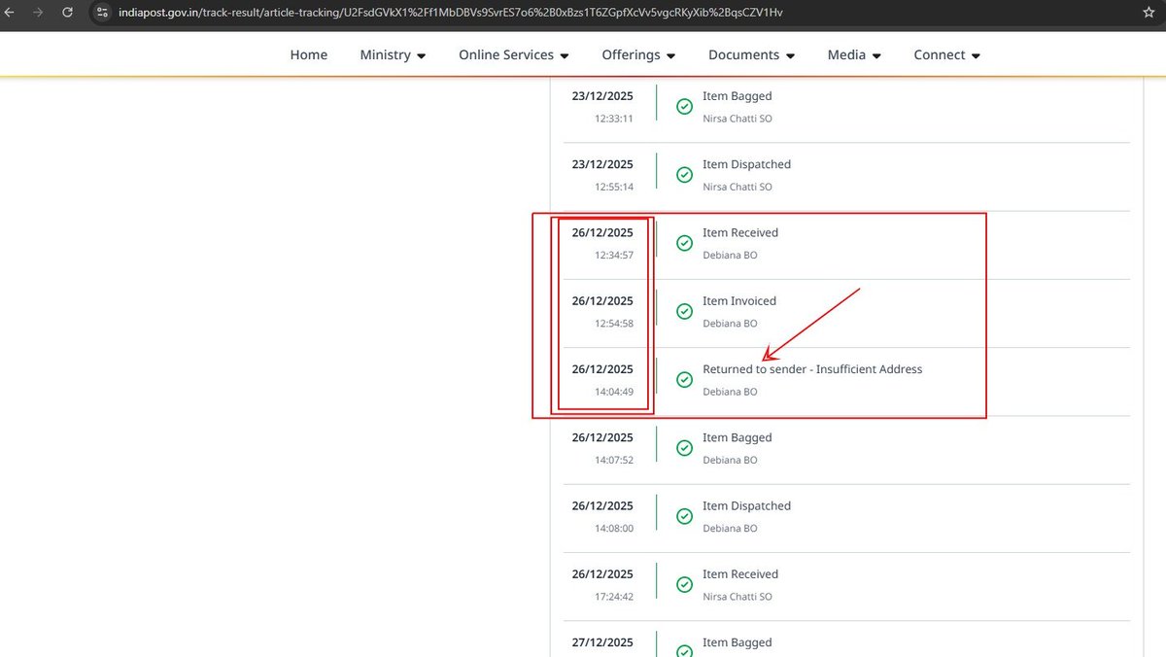
Task: Open the Connect dropdown menu
Action: pos(946,55)
